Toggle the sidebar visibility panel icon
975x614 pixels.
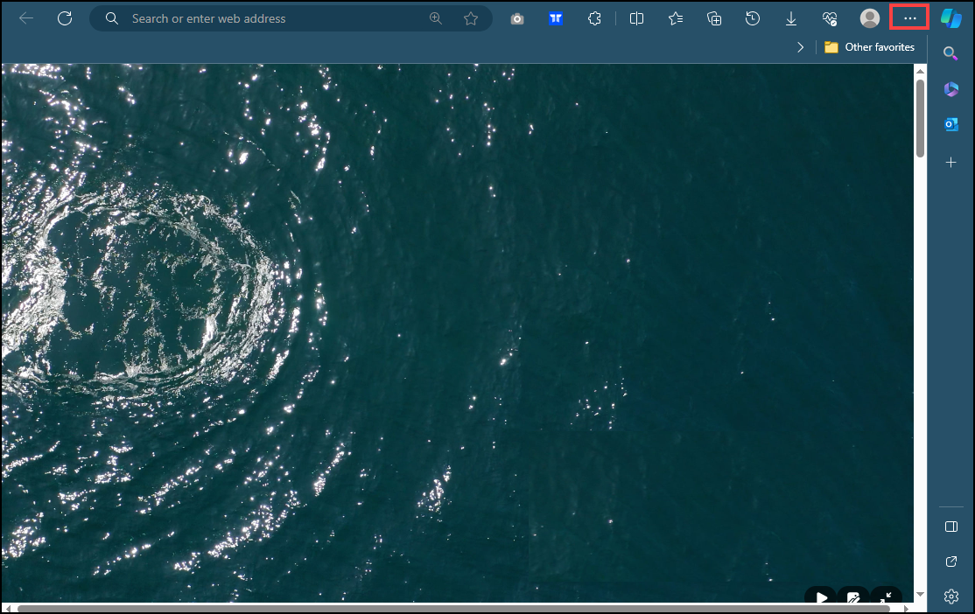click(951, 527)
